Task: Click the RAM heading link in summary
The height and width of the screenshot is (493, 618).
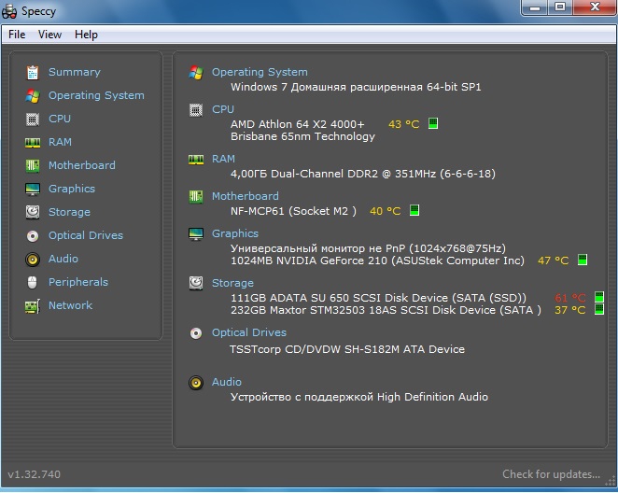Action: point(223,159)
